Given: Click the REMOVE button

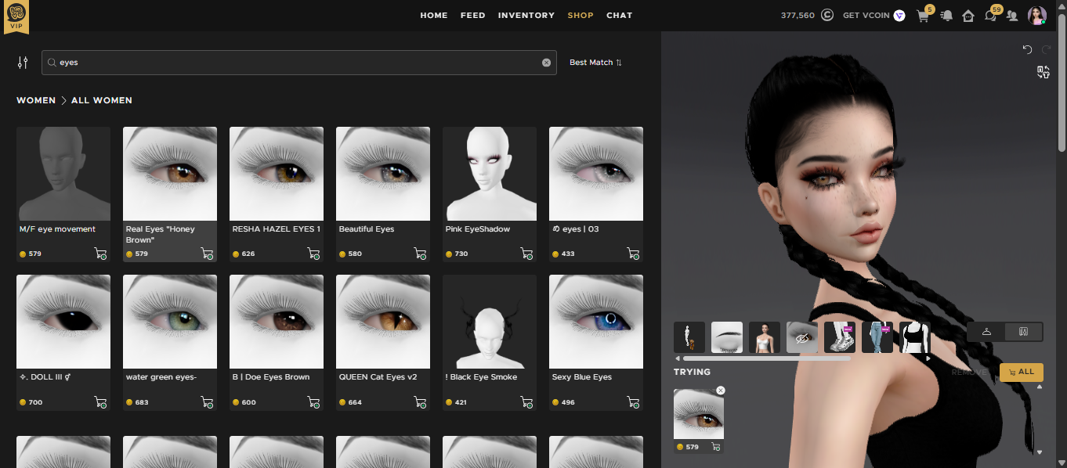Looking at the screenshot, I should pyautogui.click(x=970, y=373).
